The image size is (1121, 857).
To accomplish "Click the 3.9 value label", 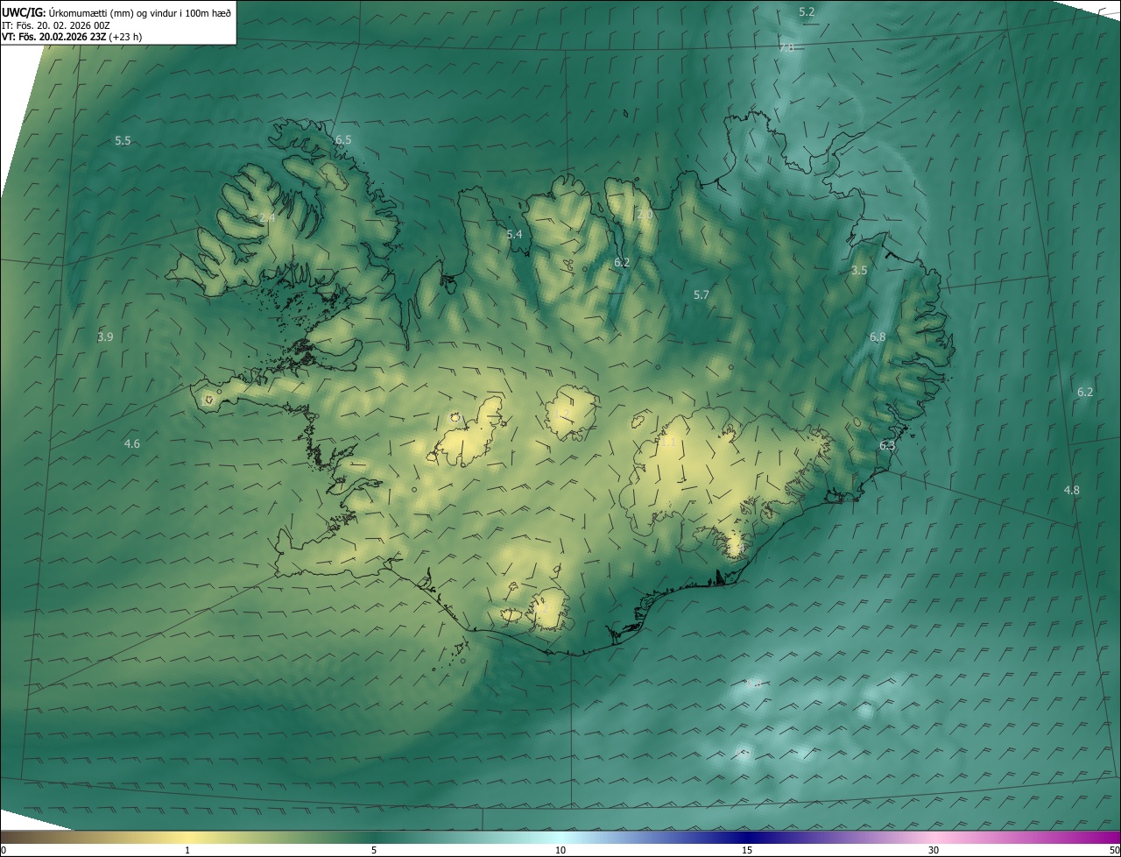I will coord(105,337).
